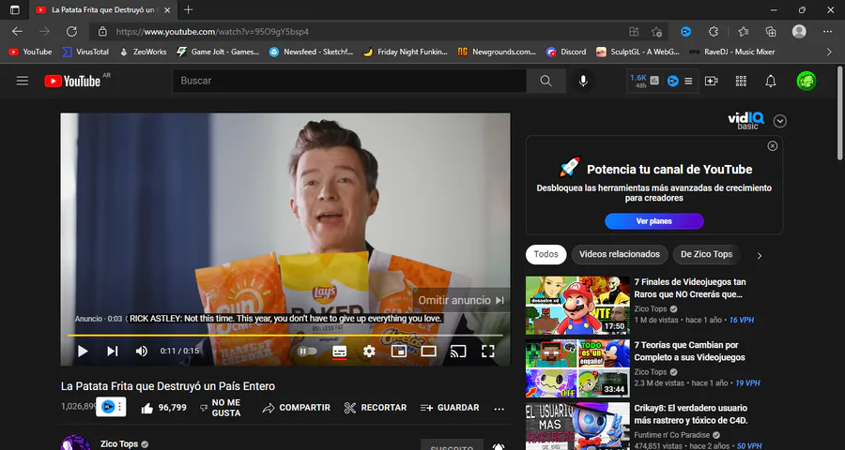
Task: Close the La Patata Frita tab
Action: coord(167,9)
